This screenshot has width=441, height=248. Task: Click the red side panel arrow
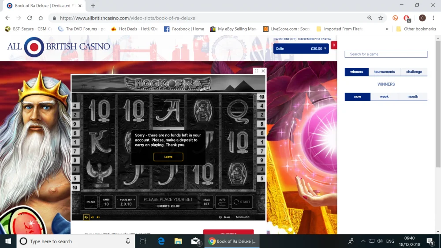[x=334, y=45]
